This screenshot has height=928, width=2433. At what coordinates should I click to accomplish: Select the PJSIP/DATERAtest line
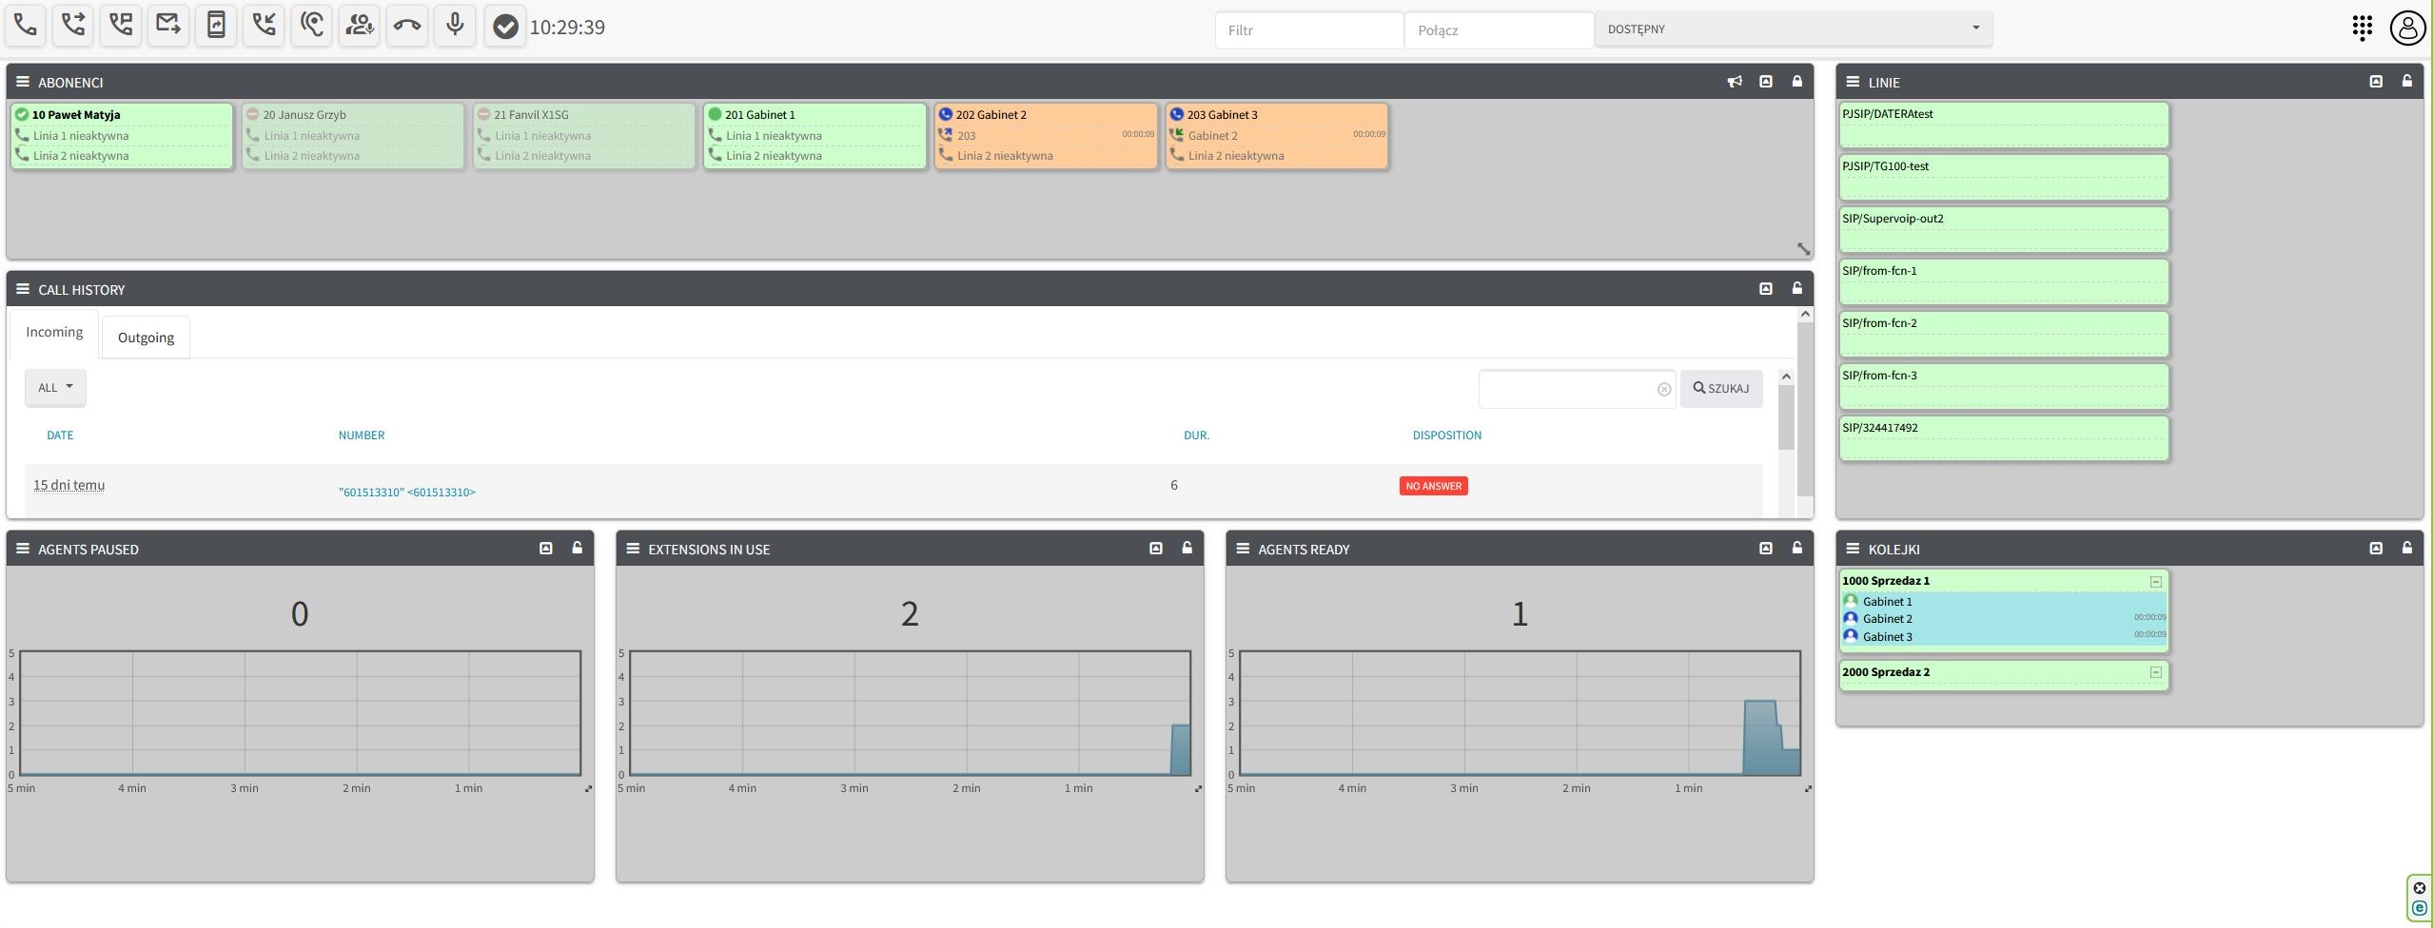click(2004, 125)
